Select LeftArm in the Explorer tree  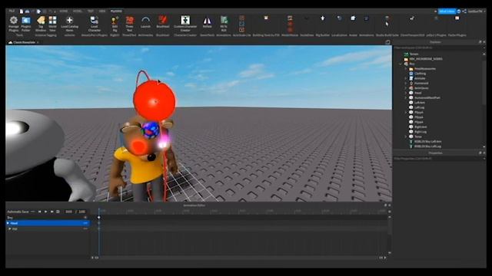click(x=420, y=103)
